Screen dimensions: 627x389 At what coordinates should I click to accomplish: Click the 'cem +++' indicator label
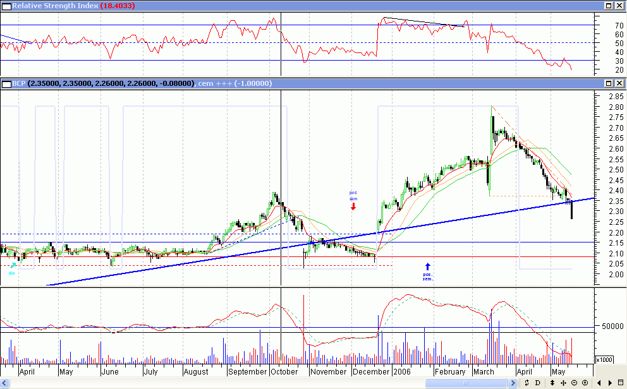(x=216, y=83)
